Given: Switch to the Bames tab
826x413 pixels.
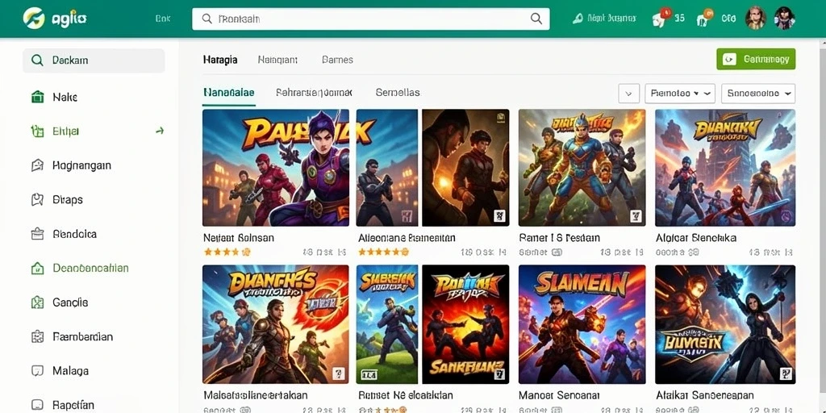Looking at the screenshot, I should pyautogui.click(x=337, y=60).
